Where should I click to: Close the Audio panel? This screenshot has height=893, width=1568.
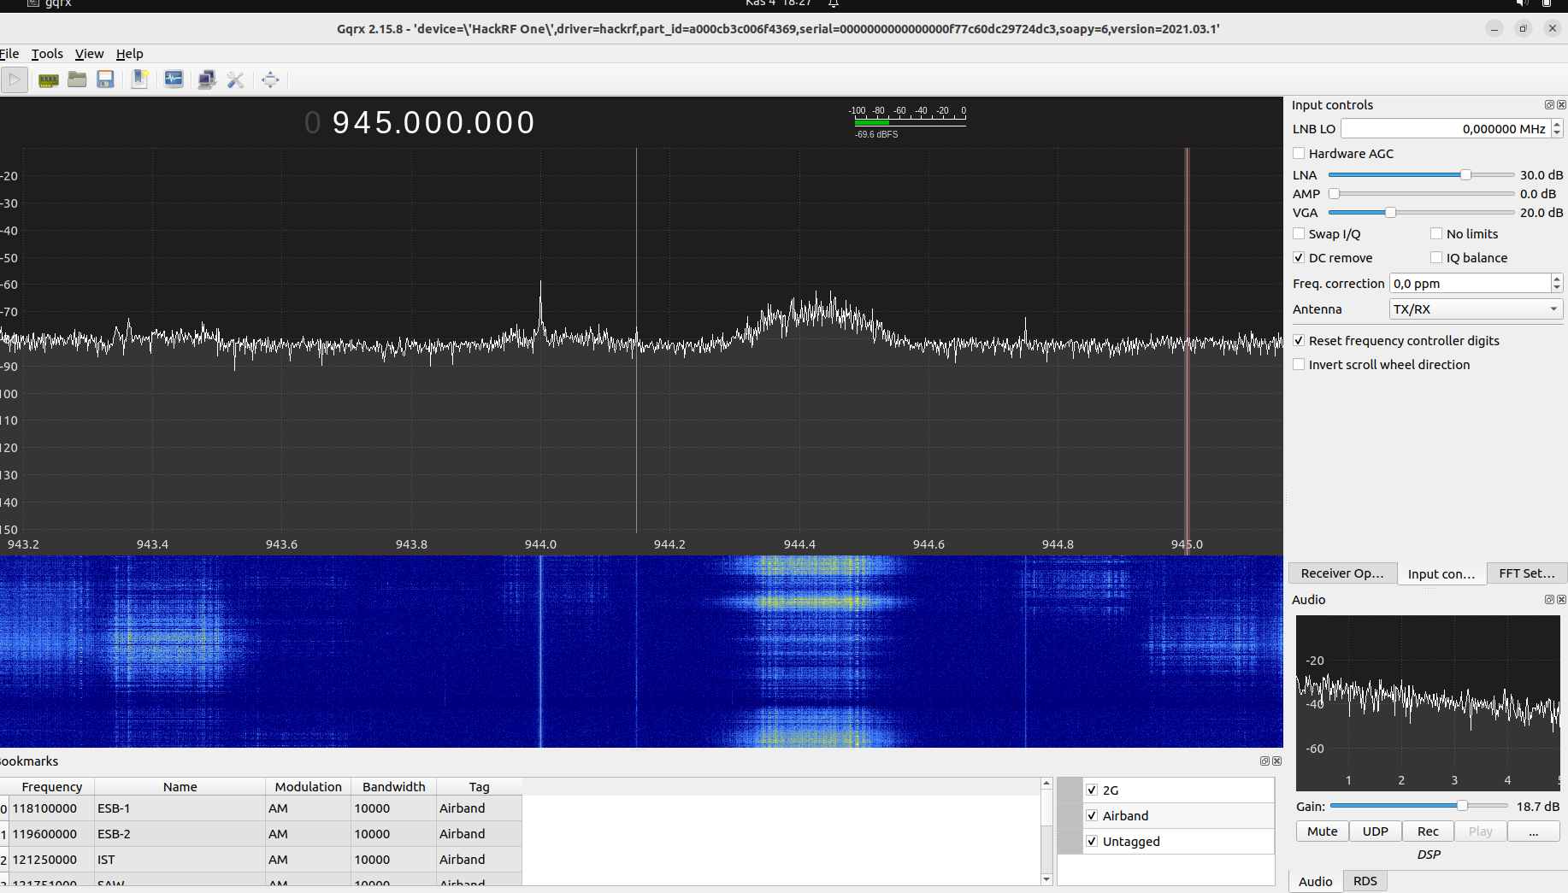1561,600
